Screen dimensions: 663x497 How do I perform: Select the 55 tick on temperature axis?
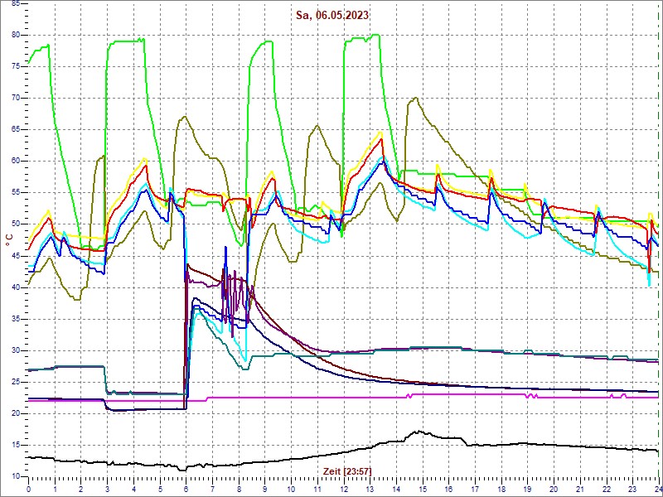coord(16,193)
